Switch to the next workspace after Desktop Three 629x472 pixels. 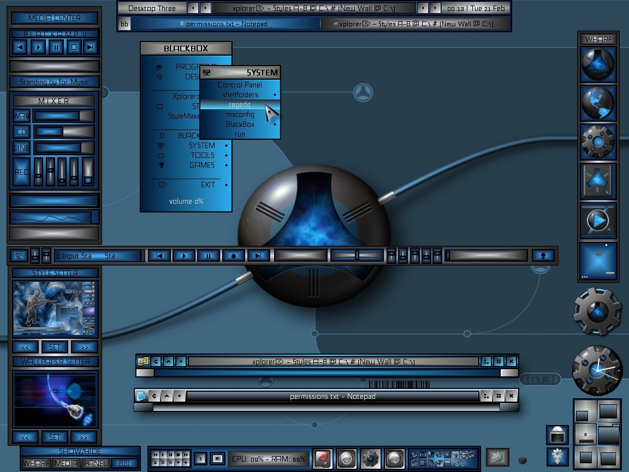pos(205,8)
